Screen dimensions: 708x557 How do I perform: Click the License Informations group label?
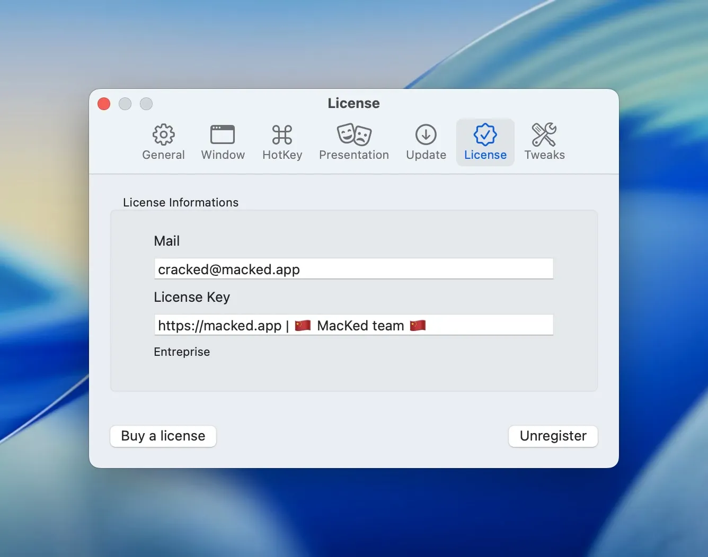click(x=181, y=202)
